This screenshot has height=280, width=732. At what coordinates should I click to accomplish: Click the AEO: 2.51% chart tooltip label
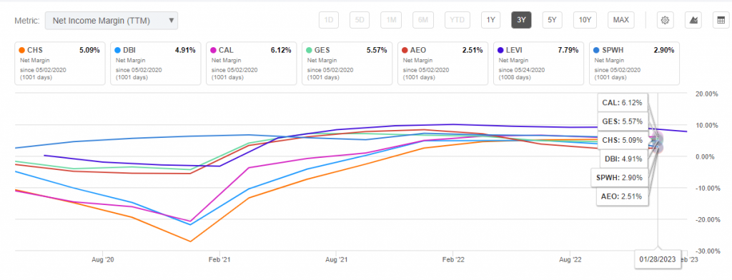623,196
